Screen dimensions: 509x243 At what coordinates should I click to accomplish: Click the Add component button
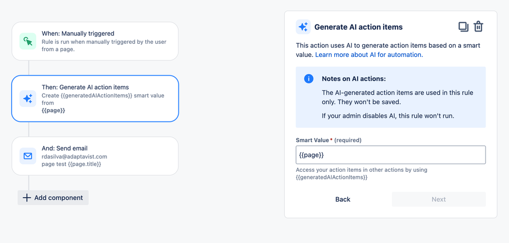pos(53,198)
